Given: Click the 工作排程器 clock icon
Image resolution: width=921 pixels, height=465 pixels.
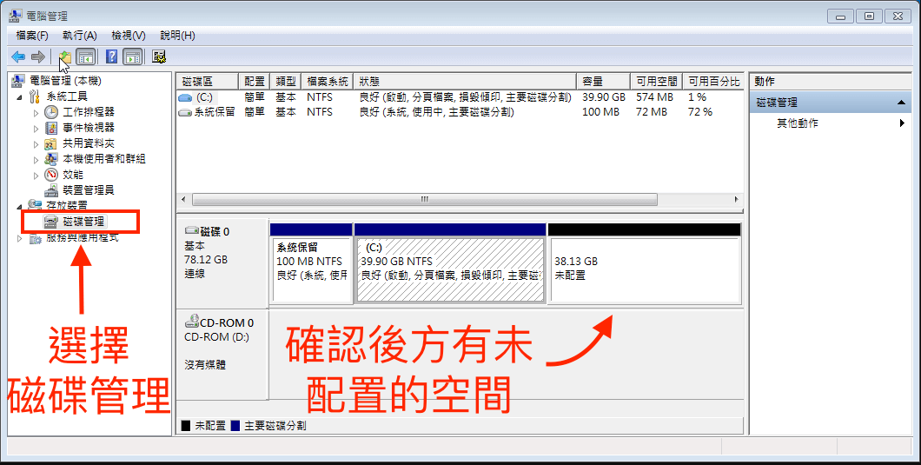Looking at the screenshot, I should pos(51,112).
